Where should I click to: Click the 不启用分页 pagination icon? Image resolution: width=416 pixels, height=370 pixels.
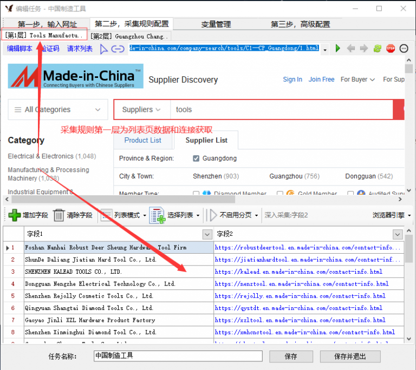[x=212, y=215]
